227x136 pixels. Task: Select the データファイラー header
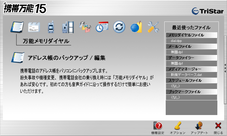coord(191,58)
